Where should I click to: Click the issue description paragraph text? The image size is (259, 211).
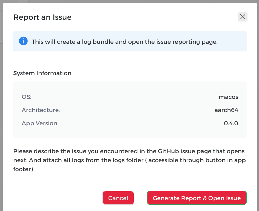click(x=129, y=160)
